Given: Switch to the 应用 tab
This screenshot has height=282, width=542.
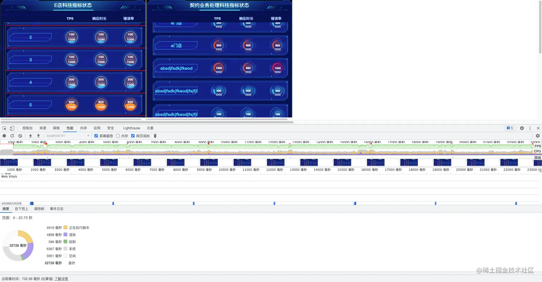Looking at the screenshot, I should coord(97,128).
